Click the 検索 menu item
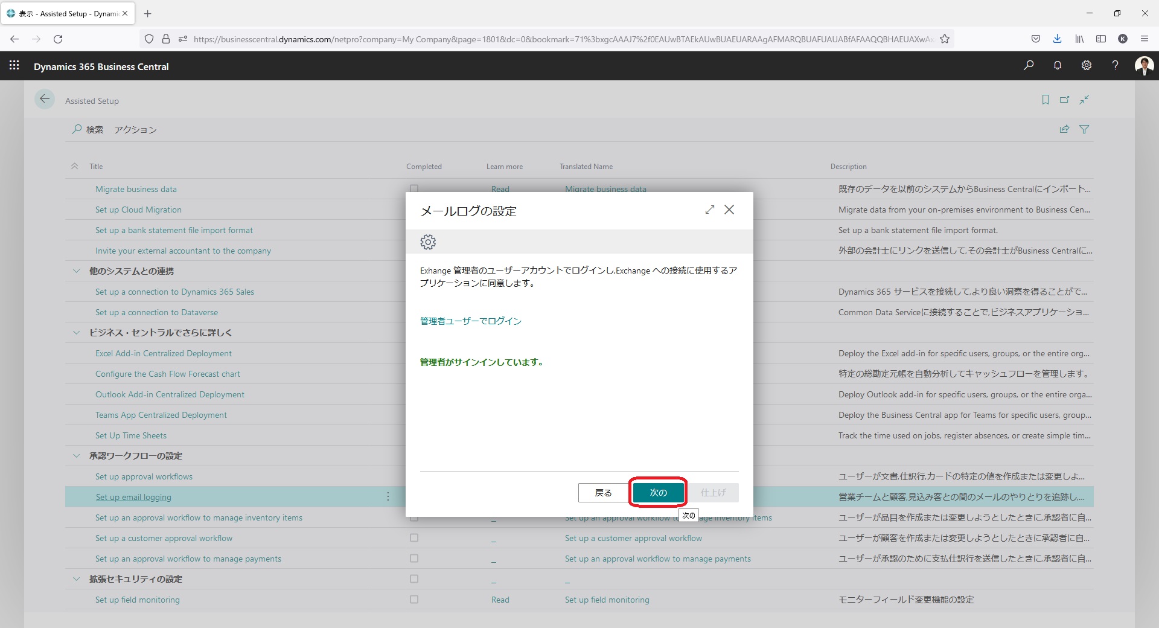The width and height of the screenshot is (1159, 628). [88, 130]
